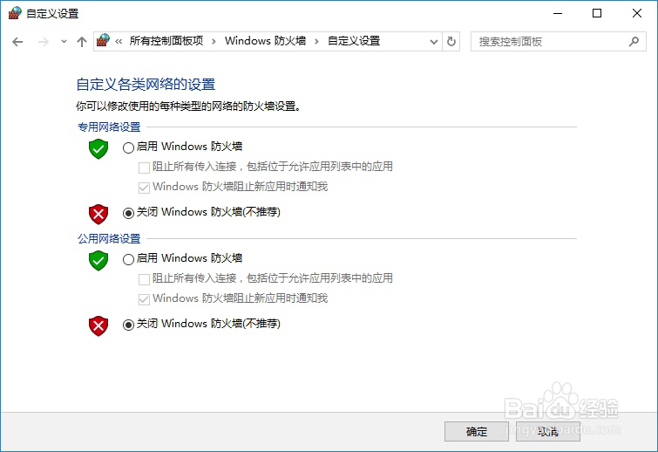Click the green shield icon under 公用网络设置
Image resolution: width=658 pixels, height=452 pixels.
[x=98, y=260]
